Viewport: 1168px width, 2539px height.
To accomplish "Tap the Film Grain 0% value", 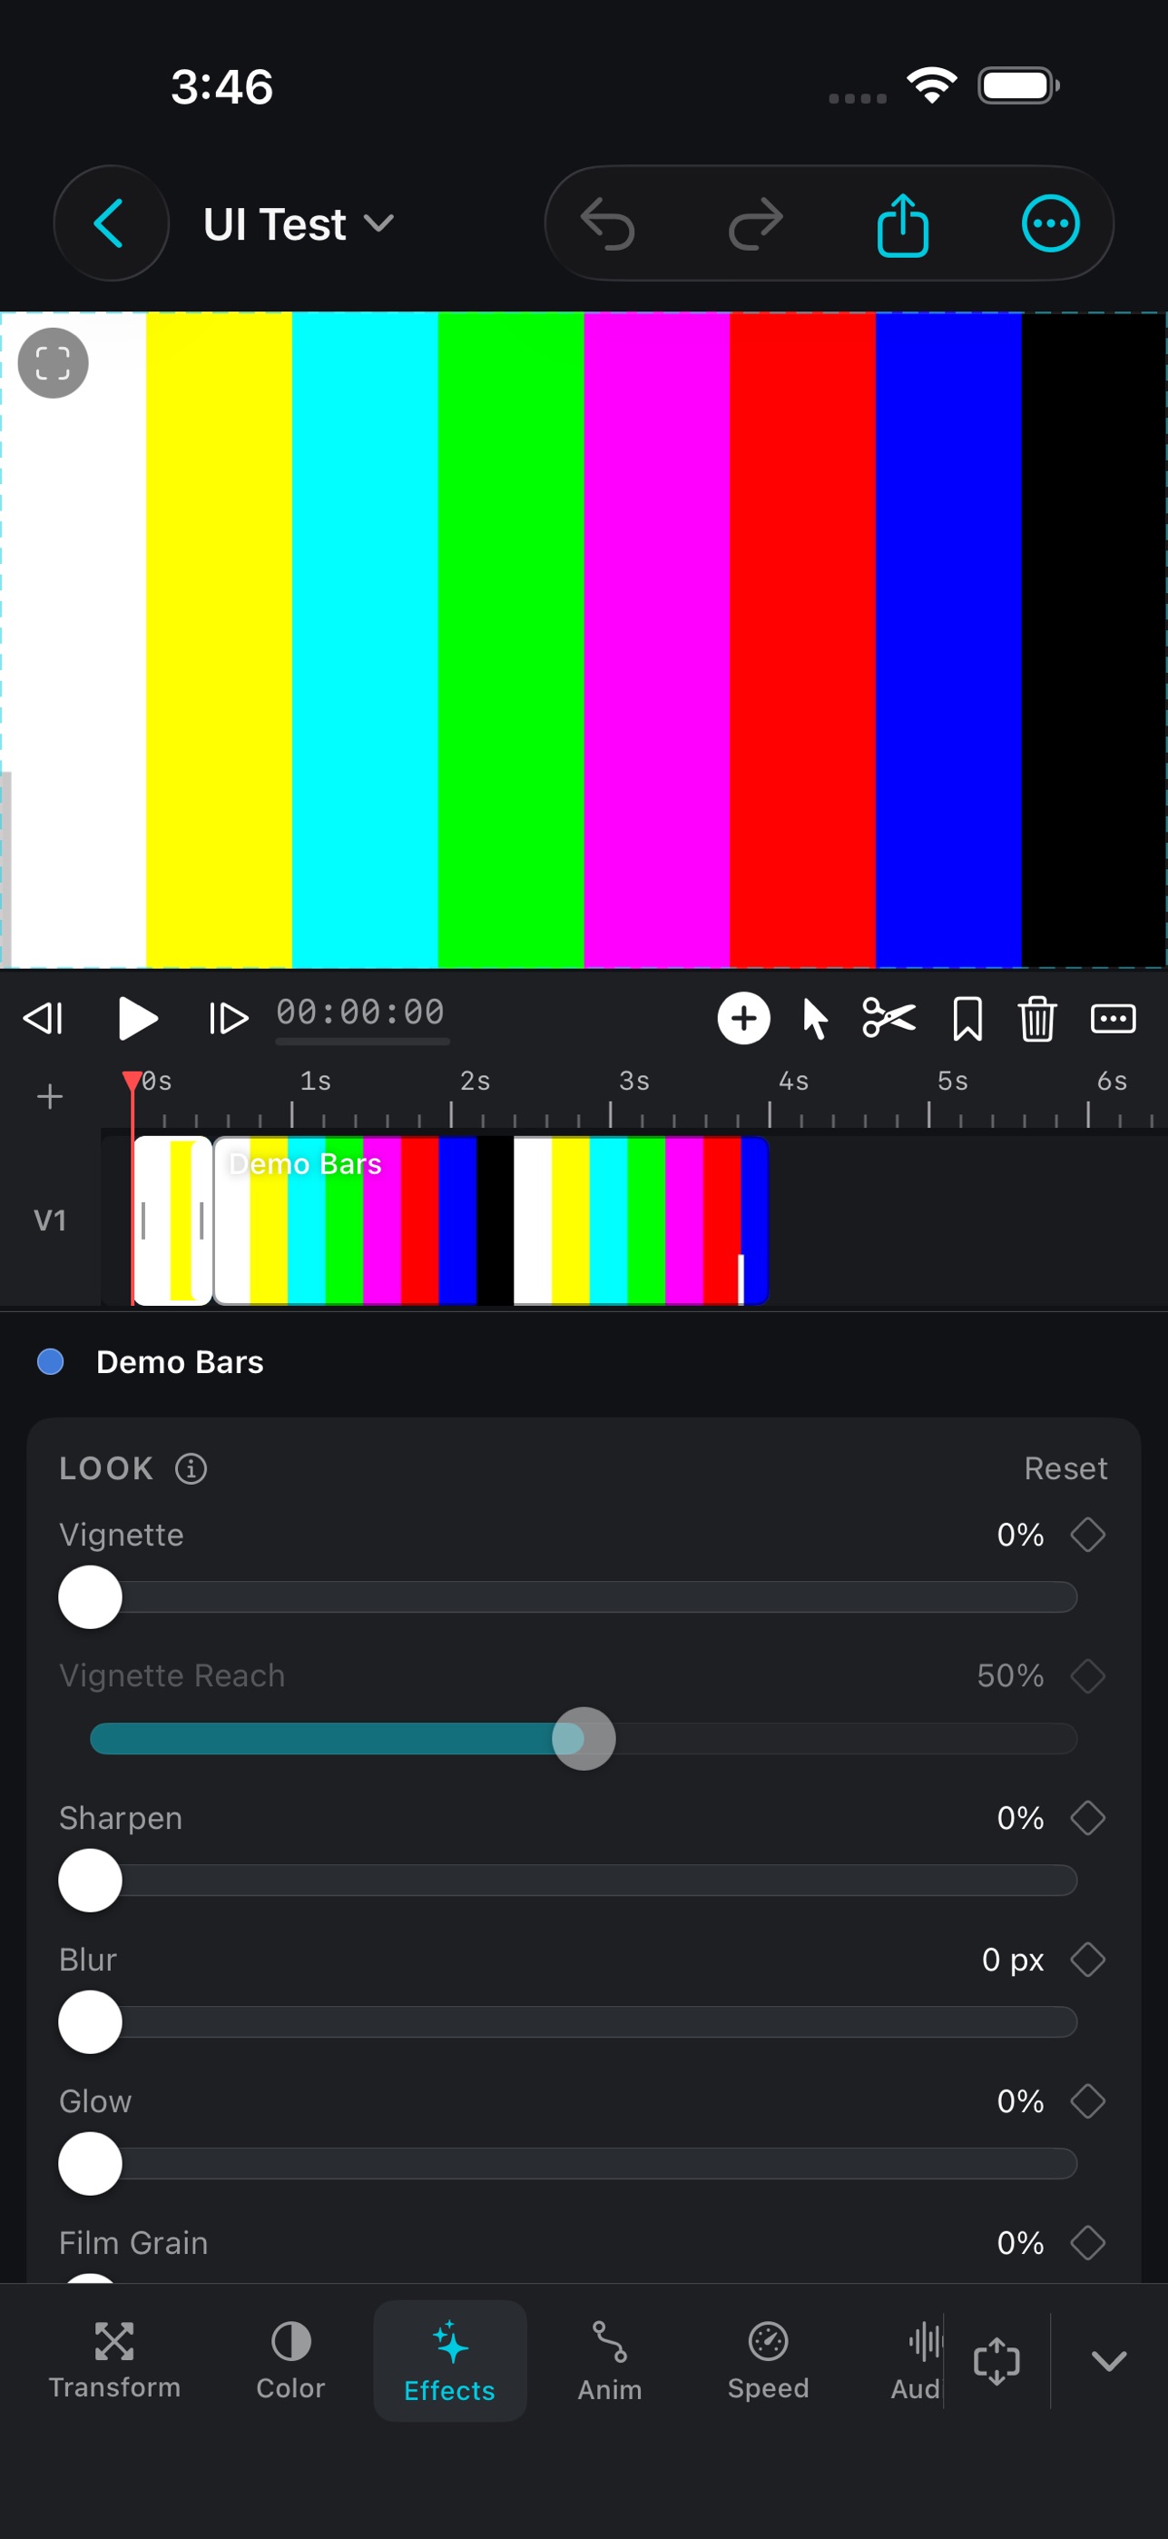I will 1020,2242.
